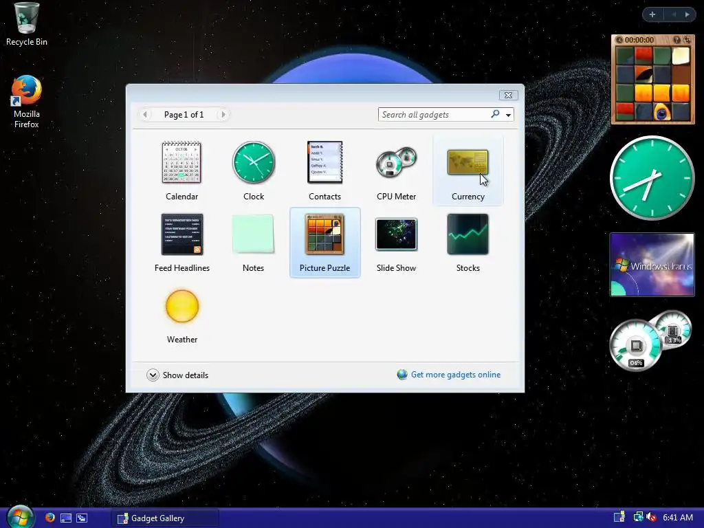The height and width of the screenshot is (528, 704).
Task: Launch Firefox from quick launch bar
Action: tap(49, 518)
